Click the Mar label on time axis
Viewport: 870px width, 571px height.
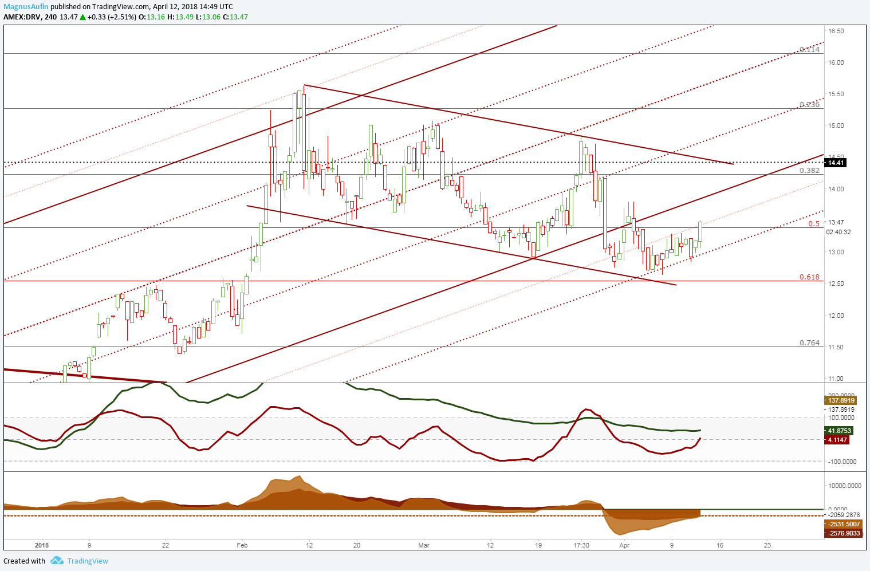pos(424,545)
